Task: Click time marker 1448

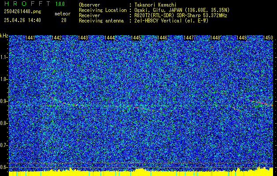Action: click(x=215, y=38)
